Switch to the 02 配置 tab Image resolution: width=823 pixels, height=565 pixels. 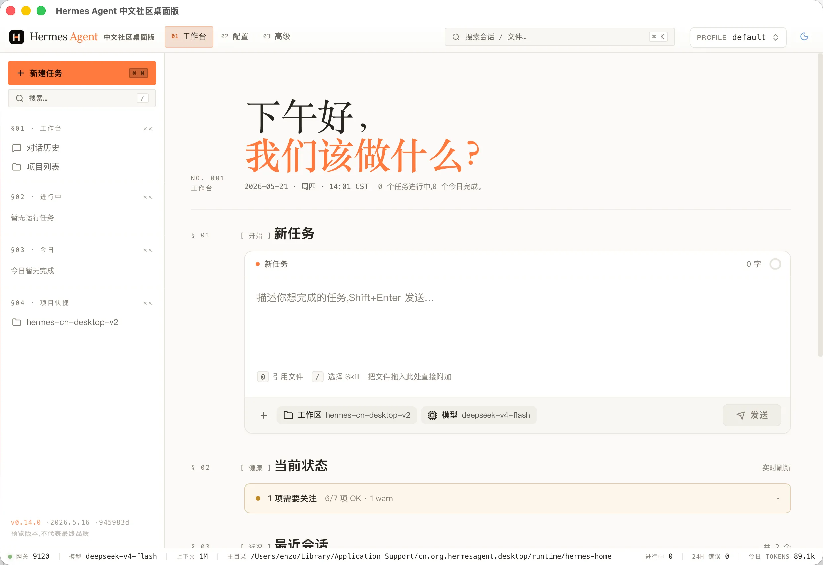235,36
